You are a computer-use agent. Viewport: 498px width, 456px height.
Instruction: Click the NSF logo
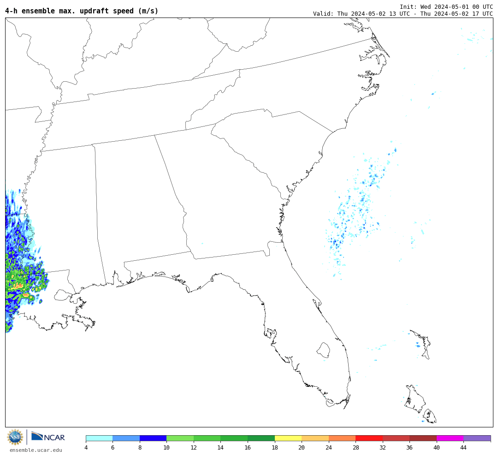15,437
